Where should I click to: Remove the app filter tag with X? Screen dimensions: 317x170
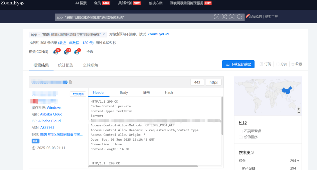click(x=104, y=34)
